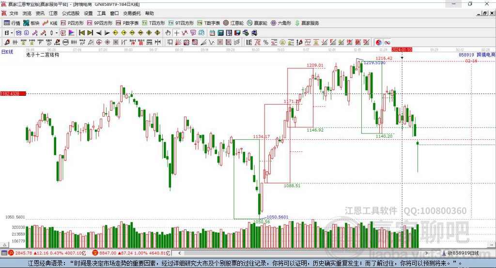Viewport: 496px width, 268px height.
Task: Click the floppy disk save icon
Action: tap(237, 33)
